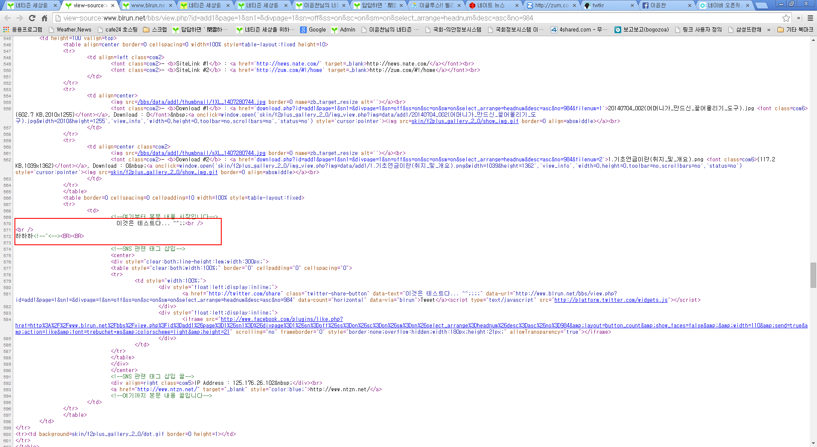The height and width of the screenshot is (447, 817).
Task: Go back to the previous page
Action: 7,18
